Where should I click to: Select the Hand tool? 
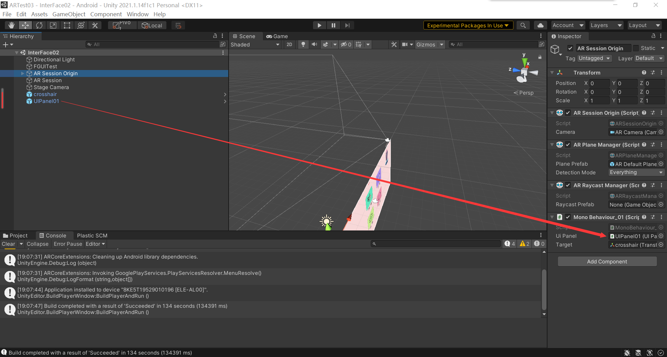(11, 25)
